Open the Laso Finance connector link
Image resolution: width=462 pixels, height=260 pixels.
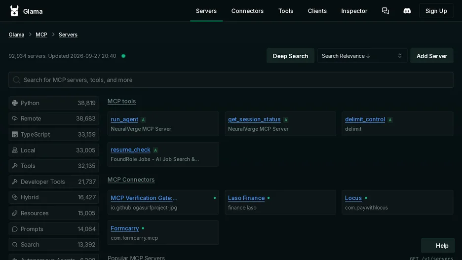point(246,198)
